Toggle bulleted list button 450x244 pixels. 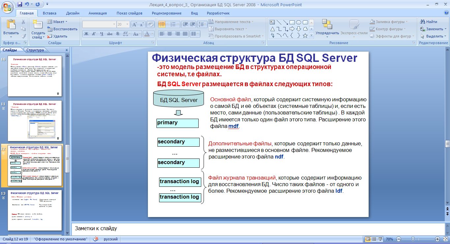tap(161, 24)
